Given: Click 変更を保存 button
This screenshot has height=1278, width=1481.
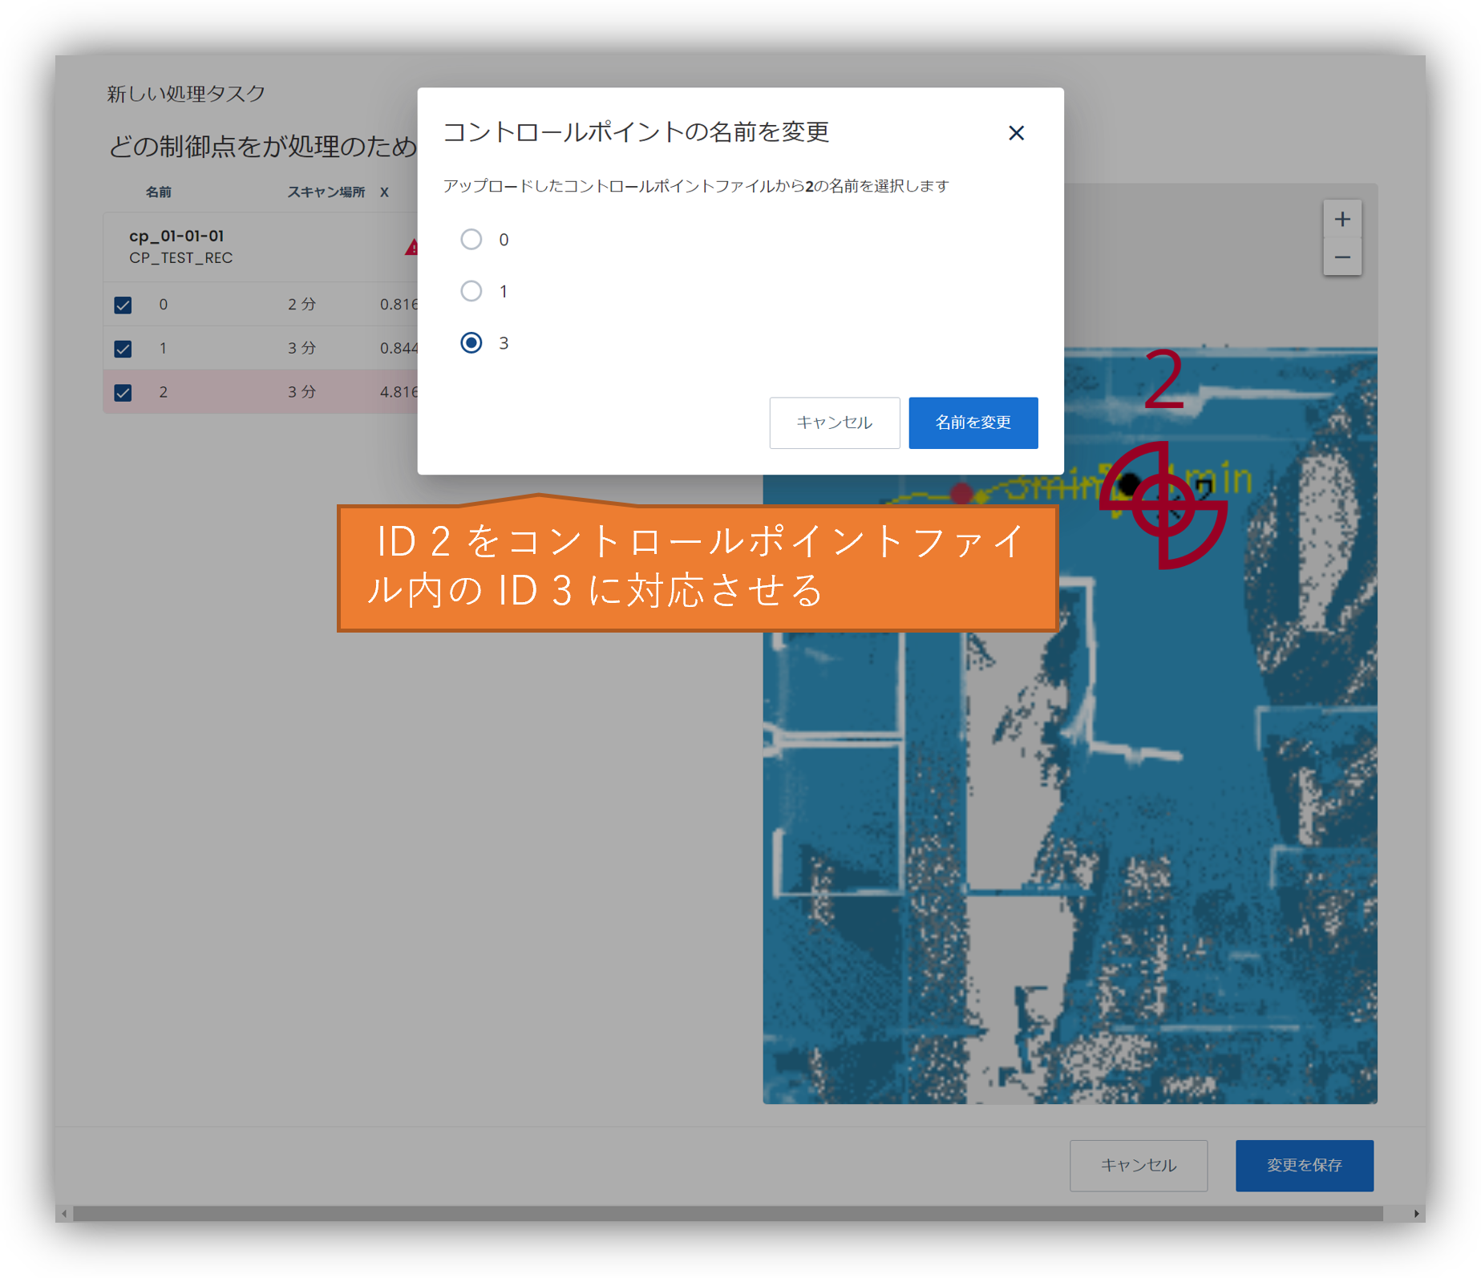Looking at the screenshot, I should (x=1305, y=1165).
